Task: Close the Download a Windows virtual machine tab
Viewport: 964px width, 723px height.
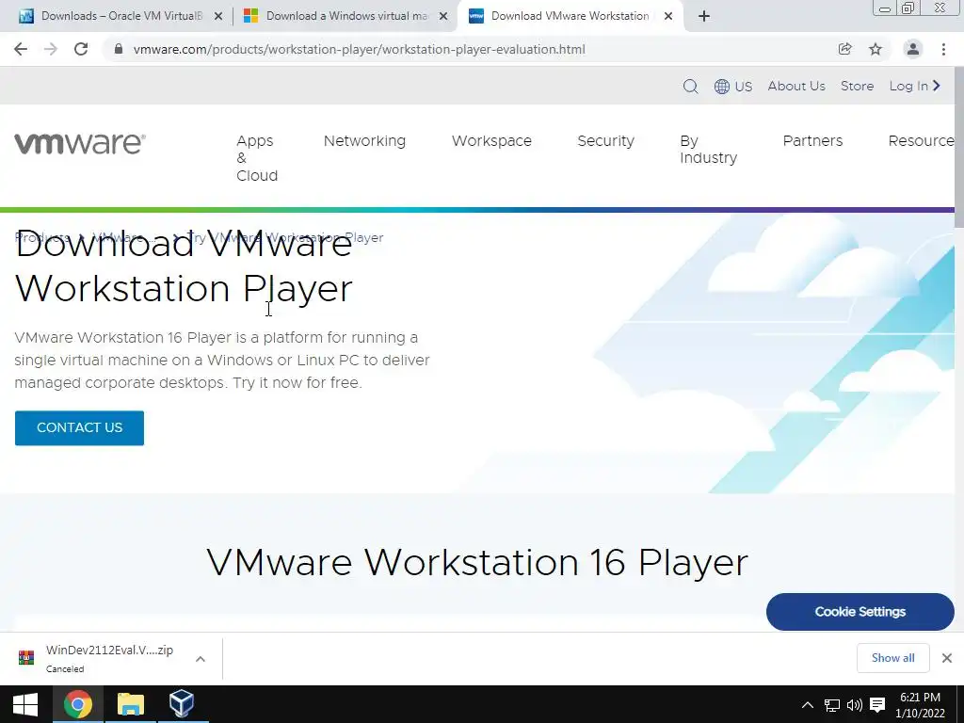Action: point(442,16)
